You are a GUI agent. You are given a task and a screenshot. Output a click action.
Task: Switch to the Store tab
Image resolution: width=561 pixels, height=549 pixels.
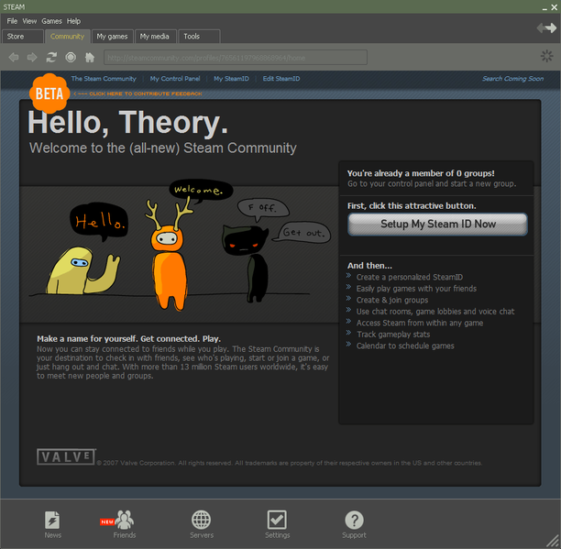coord(23,37)
